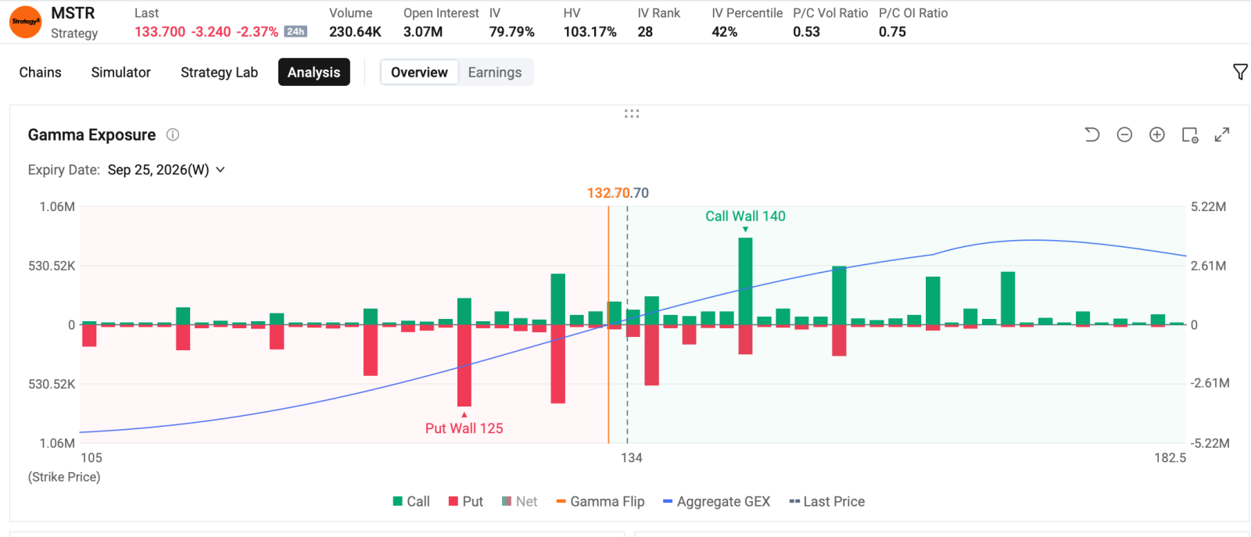This screenshot has width=1251, height=537.
Task: Click the P/C Vol Ratio value 0.53
Action: [806, 32]
